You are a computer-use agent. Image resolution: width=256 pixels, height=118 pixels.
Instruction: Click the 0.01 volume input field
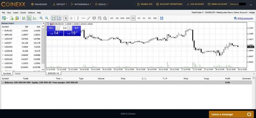(x=64, y=28)
